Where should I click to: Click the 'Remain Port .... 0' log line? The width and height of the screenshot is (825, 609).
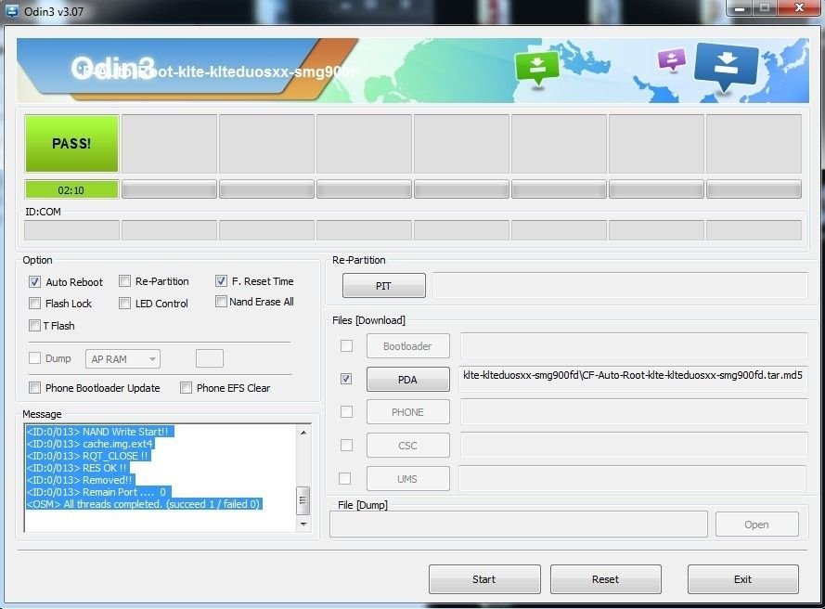click(x=97, y=492)
